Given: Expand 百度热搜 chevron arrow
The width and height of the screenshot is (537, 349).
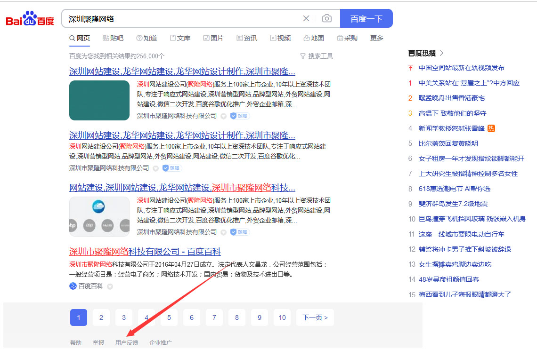Looking at the screenshot, I should point(442,53).
